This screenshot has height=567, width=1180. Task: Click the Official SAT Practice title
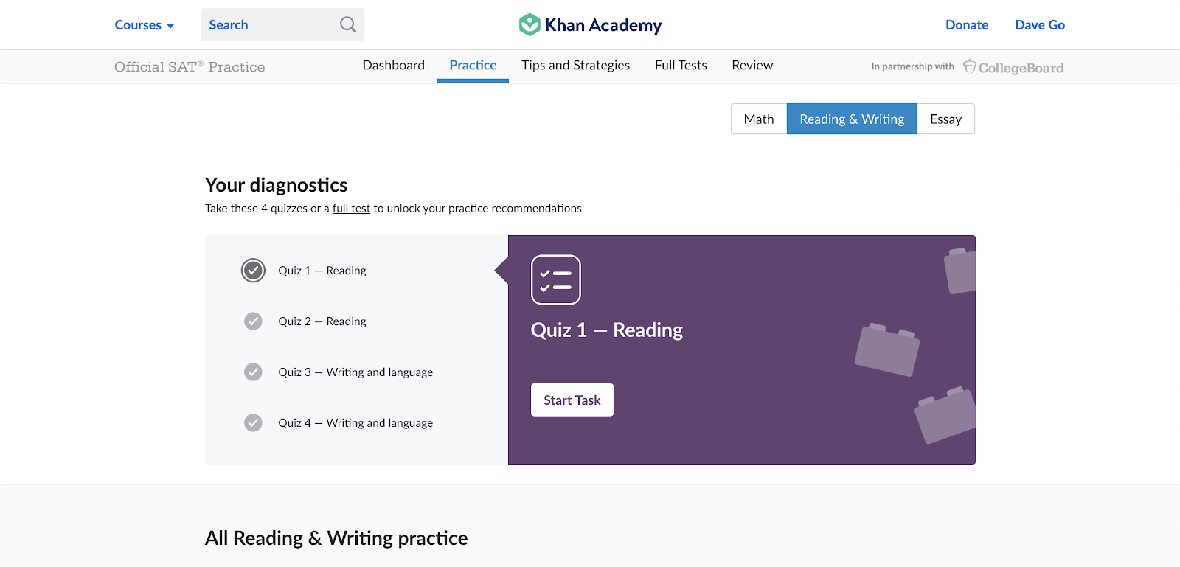[190, 67]
